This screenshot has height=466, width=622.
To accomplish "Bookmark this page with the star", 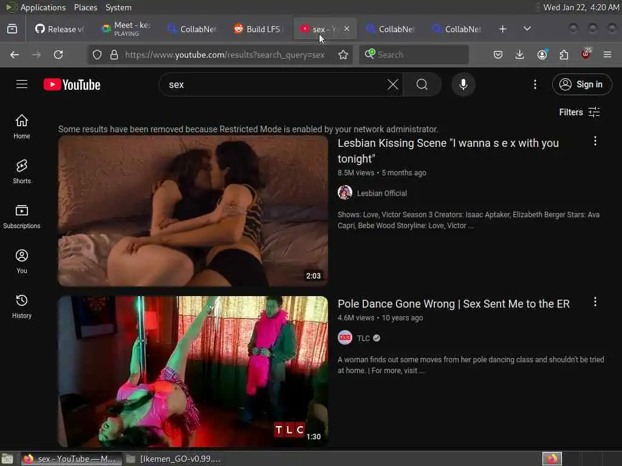I will [x=343, y=55].
